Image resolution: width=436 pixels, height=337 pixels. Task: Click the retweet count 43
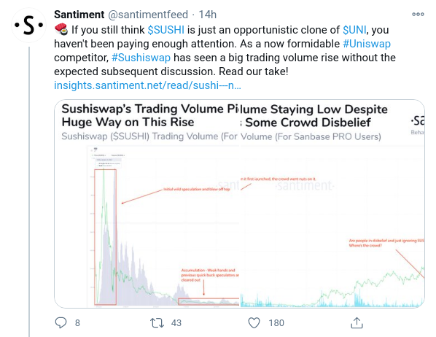pyautogui.click(x=176, y=323)
